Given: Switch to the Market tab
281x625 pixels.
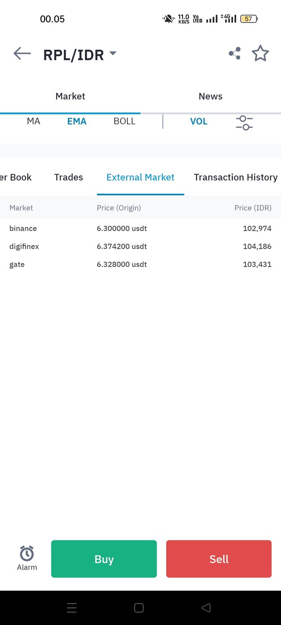Looking at the screenshot, I should (70, 96).
